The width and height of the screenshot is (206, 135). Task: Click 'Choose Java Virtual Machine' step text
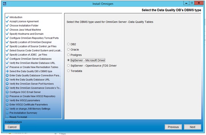(25, 30)
